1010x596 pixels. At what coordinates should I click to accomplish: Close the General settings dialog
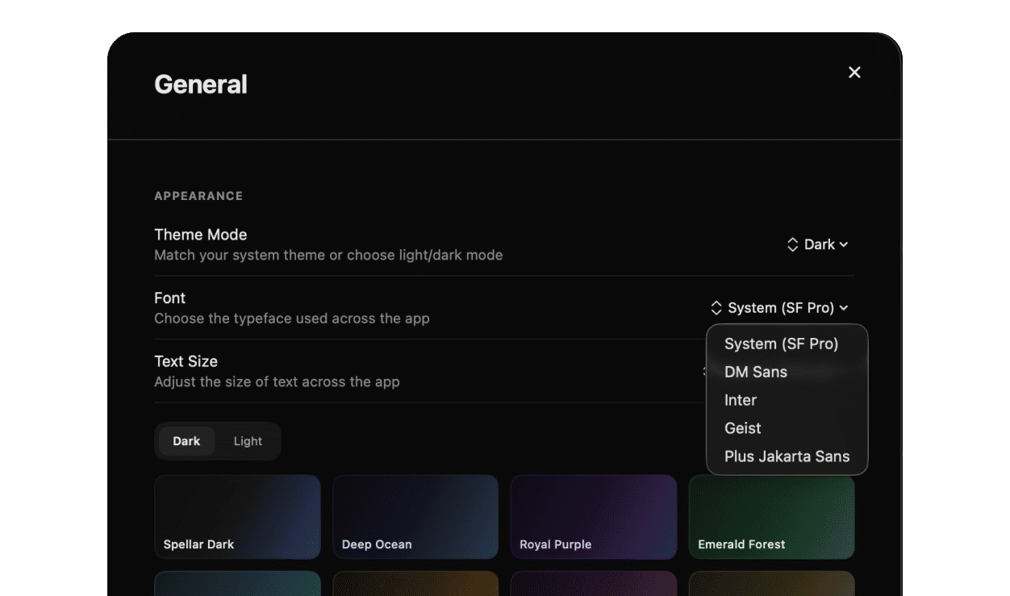click(854, 73)
